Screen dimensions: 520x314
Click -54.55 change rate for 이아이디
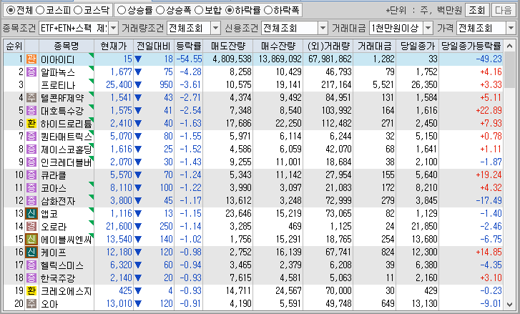click(x=189, y=59)
